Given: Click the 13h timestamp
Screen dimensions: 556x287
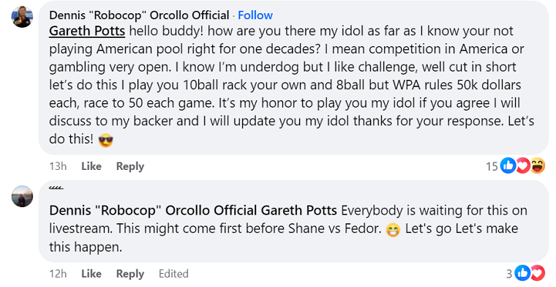Looking at the screenshot, I should 58,166.
